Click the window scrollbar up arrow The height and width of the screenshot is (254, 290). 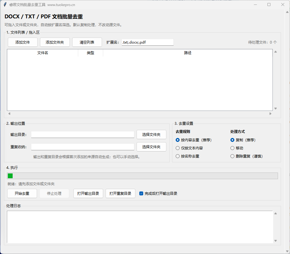287,12
